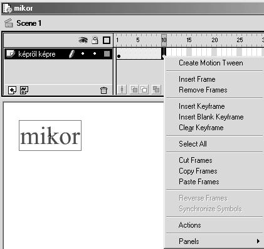Choose Remove Frames from context menu
264x249 pixels.
coord(203,90)
